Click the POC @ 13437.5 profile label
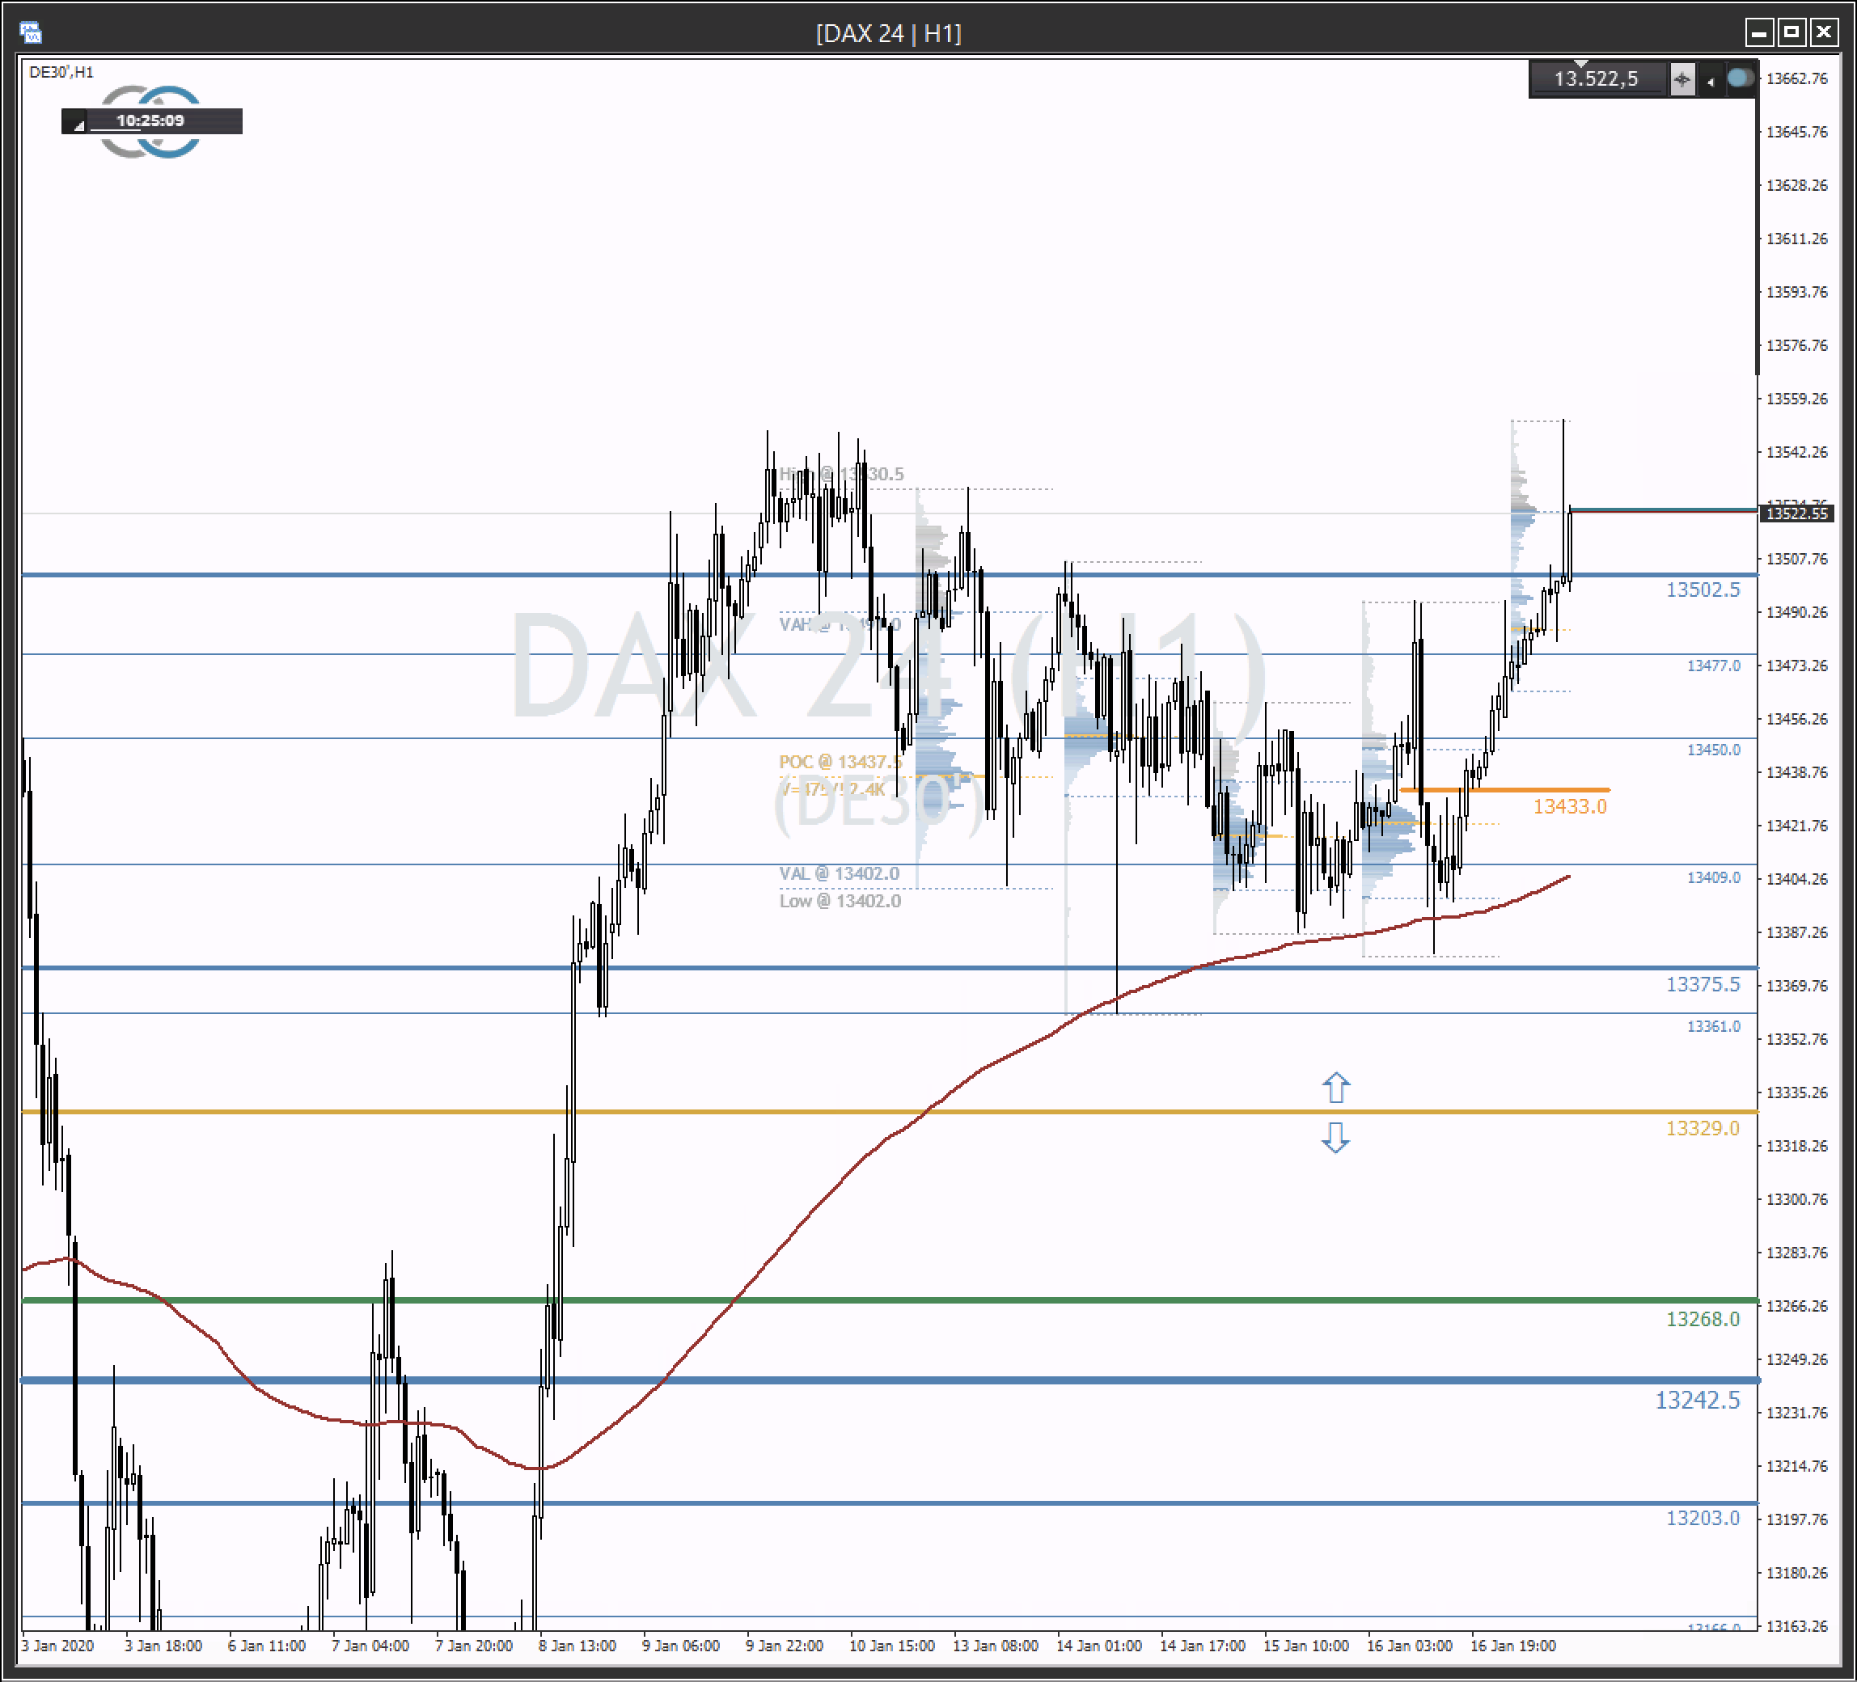1857x1682 pixels. [x=840, y=762]
